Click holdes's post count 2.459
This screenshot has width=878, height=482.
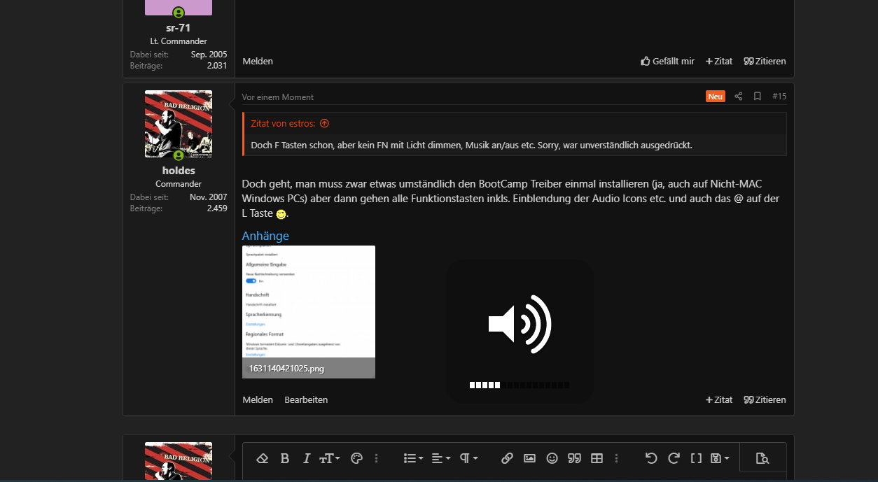(217, 208)
